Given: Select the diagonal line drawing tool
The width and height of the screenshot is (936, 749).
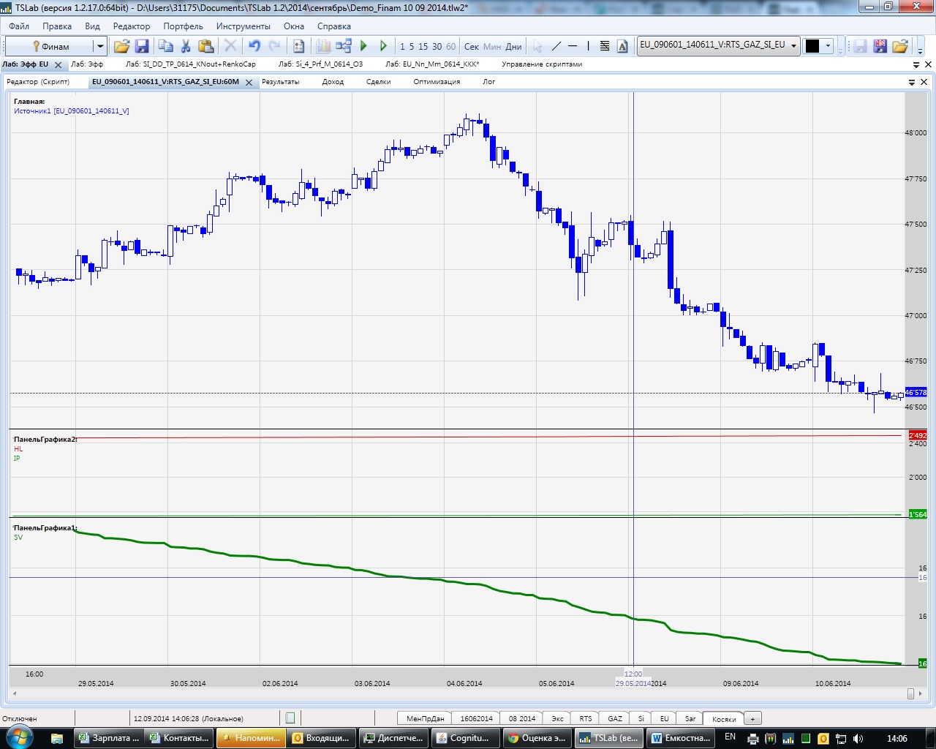Looking at the screenshot, I should (556, 46).
